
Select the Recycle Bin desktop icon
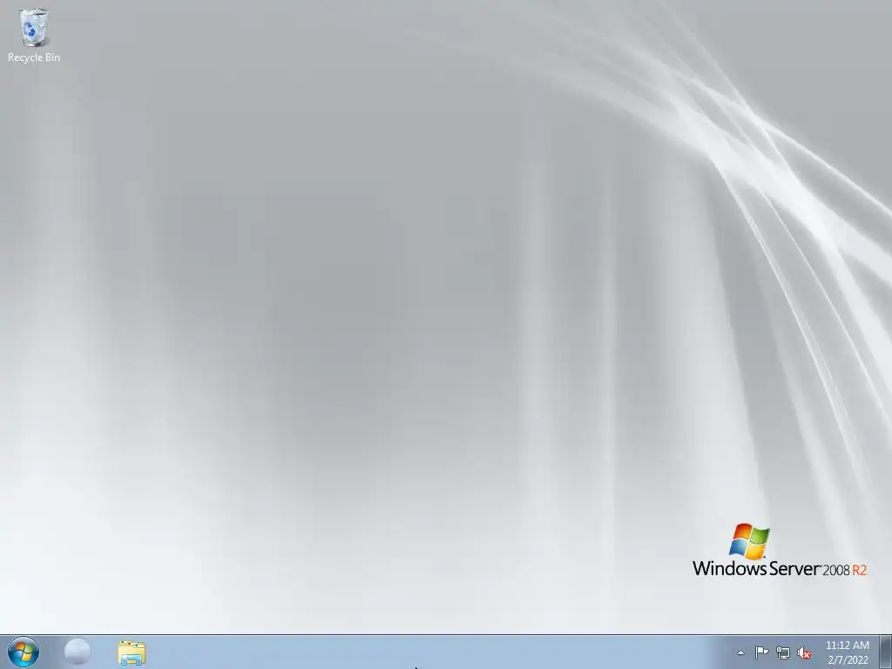click(x=34, y=35)
